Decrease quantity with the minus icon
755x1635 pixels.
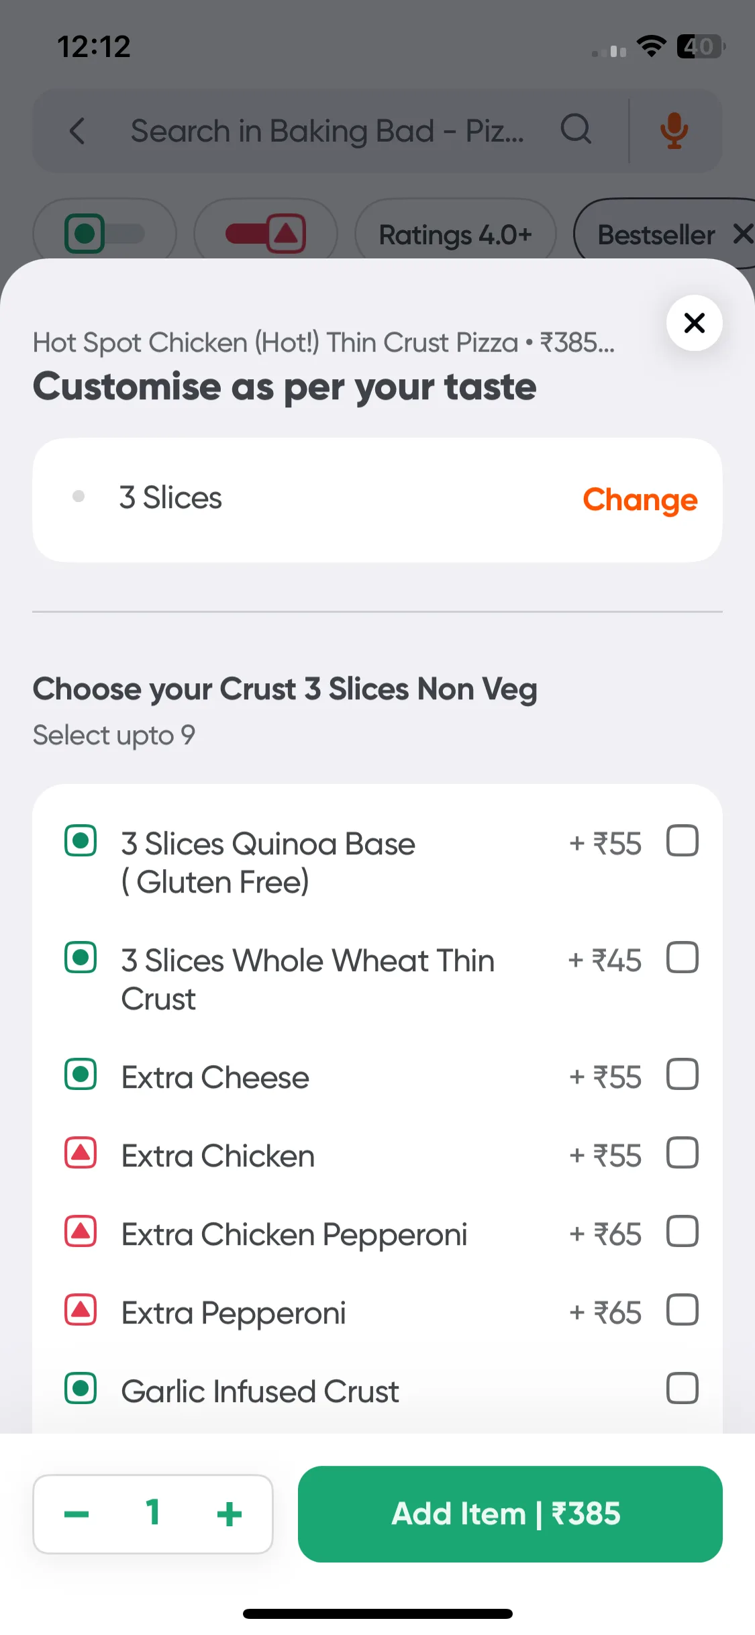click(77, 1514)
